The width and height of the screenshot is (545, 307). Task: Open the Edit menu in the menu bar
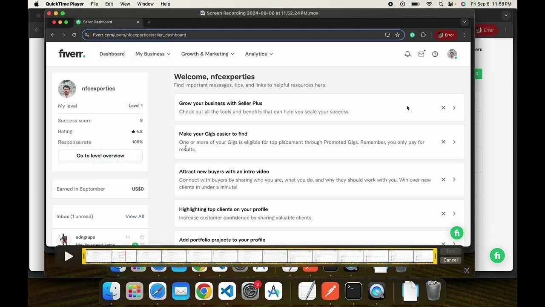click(x=109, y=4)
